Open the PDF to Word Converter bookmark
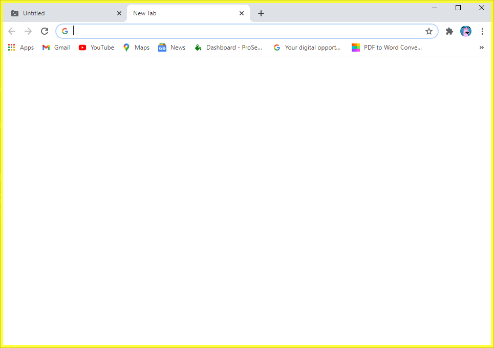The image size is (494, 348). coord(386,47)
